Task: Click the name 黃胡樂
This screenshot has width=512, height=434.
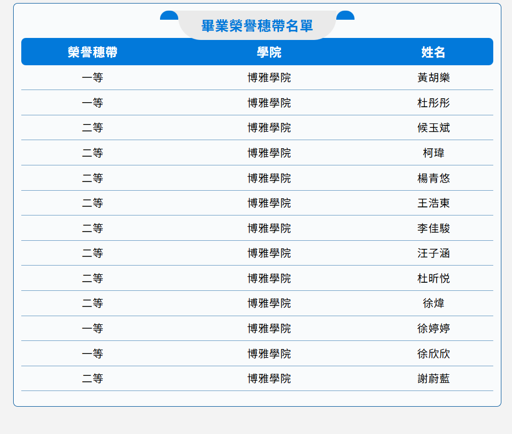Action: (434, 77)
